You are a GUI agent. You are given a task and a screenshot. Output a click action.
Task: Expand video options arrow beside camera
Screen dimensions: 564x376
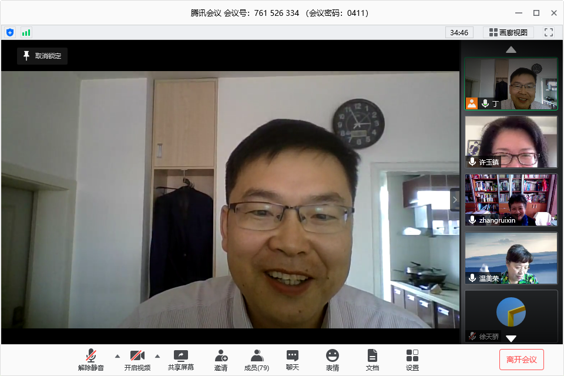tap(157, 356)
